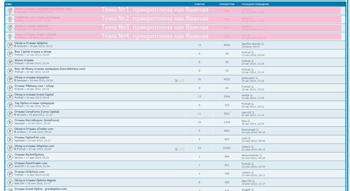Go to page 2 of 24option.com thread
350x191 pixels.
click(x=183, y=149)
